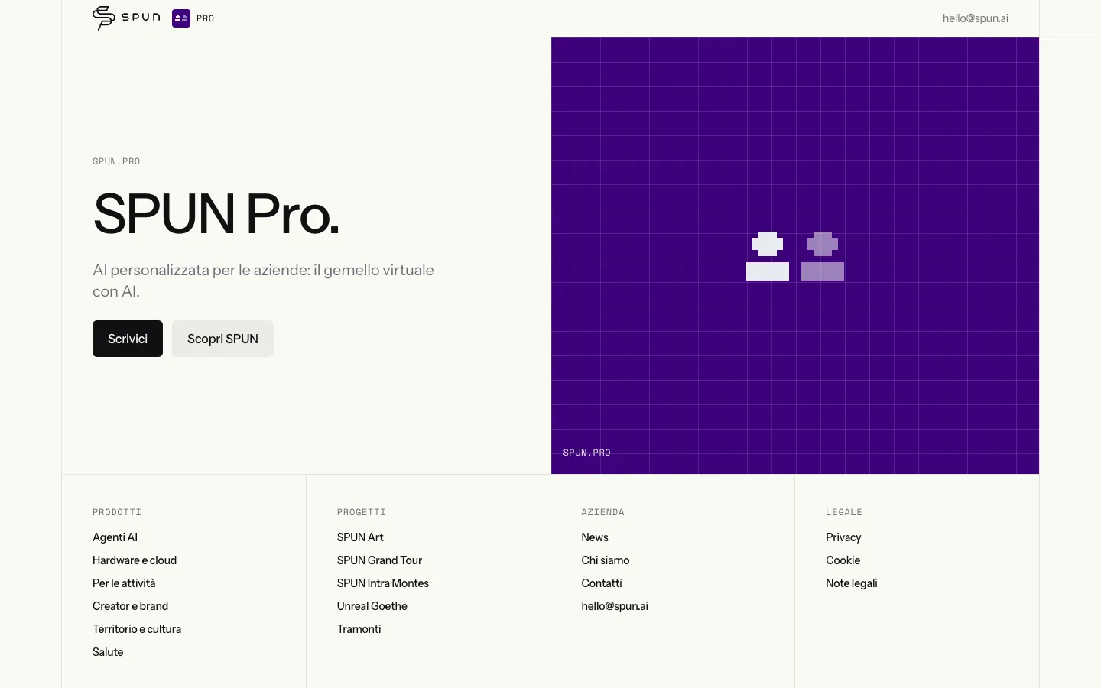1101x688 pixels.
Task: Click the SPUN.PRO label above the heading
Action: tap(116, 161)
